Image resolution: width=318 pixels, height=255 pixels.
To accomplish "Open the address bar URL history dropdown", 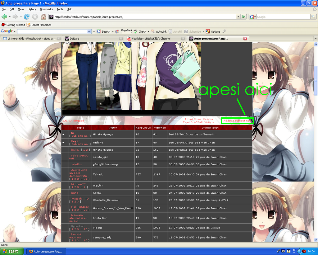I will point(238,17).
